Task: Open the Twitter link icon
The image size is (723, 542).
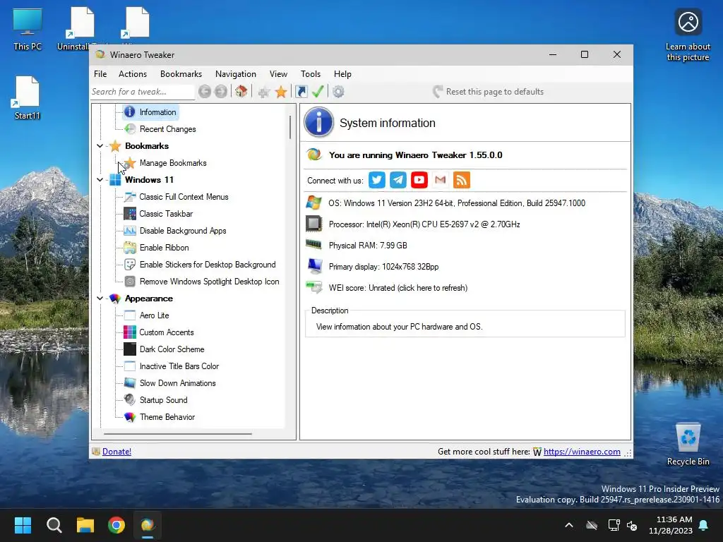Action: coord(377,180)
